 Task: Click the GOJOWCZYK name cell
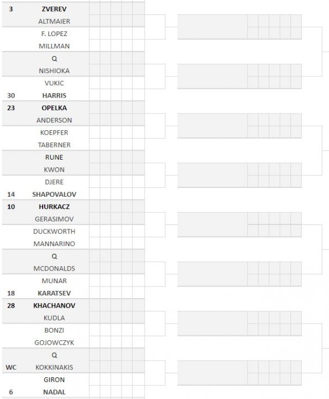point(54,342)
